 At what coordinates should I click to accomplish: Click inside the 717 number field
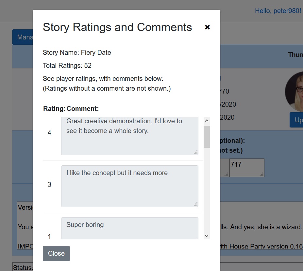(247, 166)
